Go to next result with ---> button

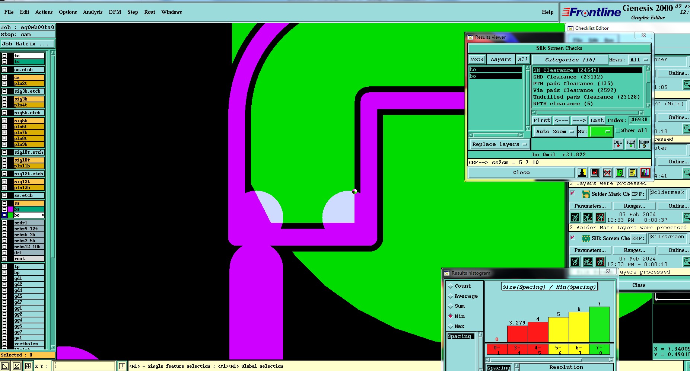(579, 120)
